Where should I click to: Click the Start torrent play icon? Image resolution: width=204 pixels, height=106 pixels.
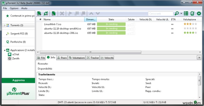tap(70, 13)
